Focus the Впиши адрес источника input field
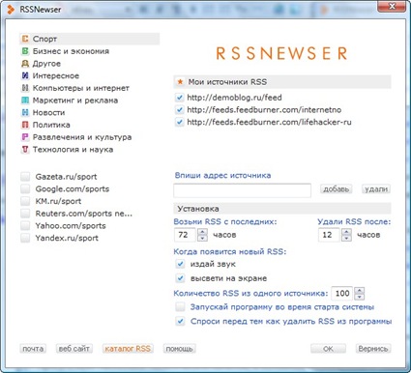 click(x=242, y=190)
